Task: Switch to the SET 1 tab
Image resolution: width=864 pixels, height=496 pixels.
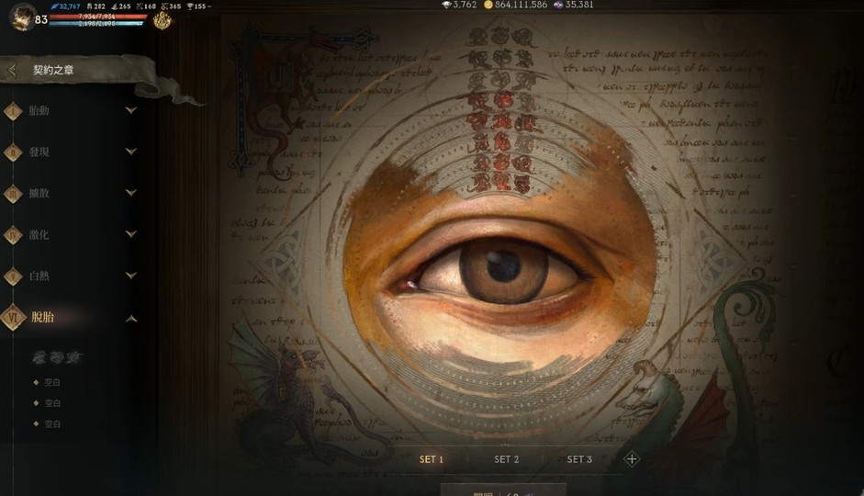Action: 431,459
